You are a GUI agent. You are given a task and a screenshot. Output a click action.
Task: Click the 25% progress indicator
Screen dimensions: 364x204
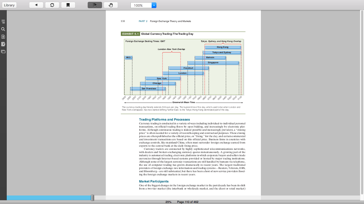click(x=168, y=202)
